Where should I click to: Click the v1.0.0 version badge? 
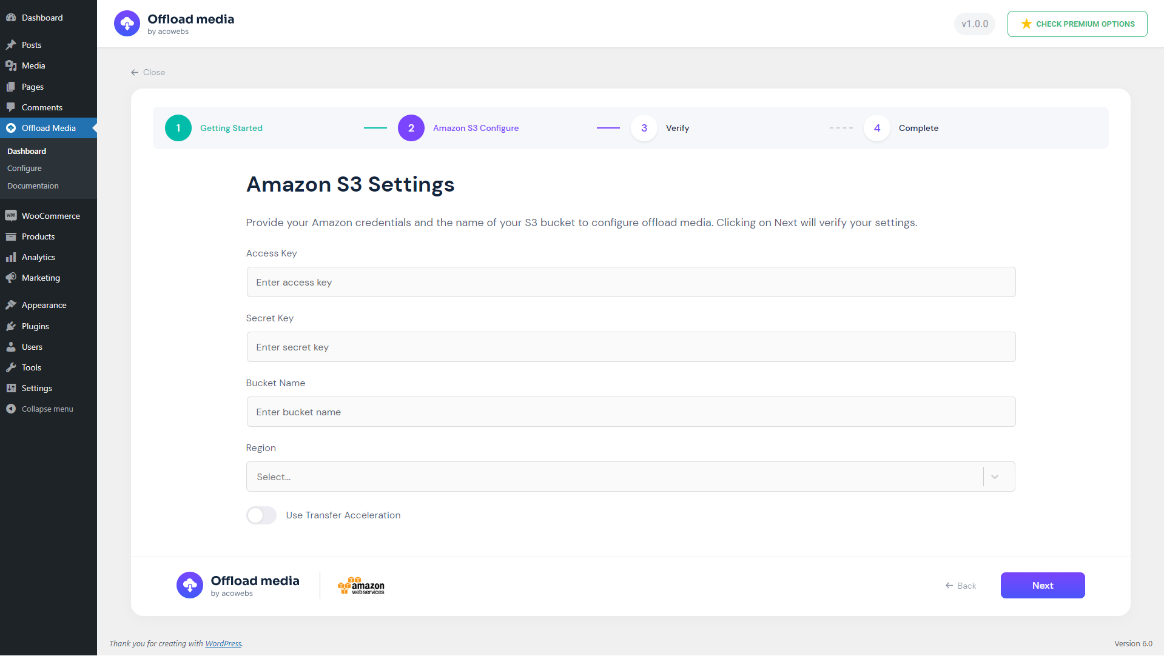click(975, 24)
